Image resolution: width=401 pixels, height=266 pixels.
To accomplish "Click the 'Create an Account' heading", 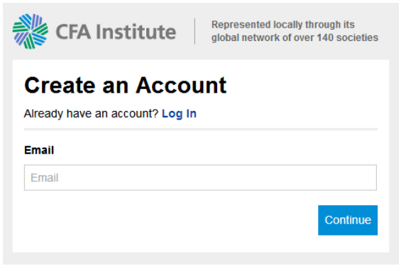I will pyautogui.click(x=126, y=85).
